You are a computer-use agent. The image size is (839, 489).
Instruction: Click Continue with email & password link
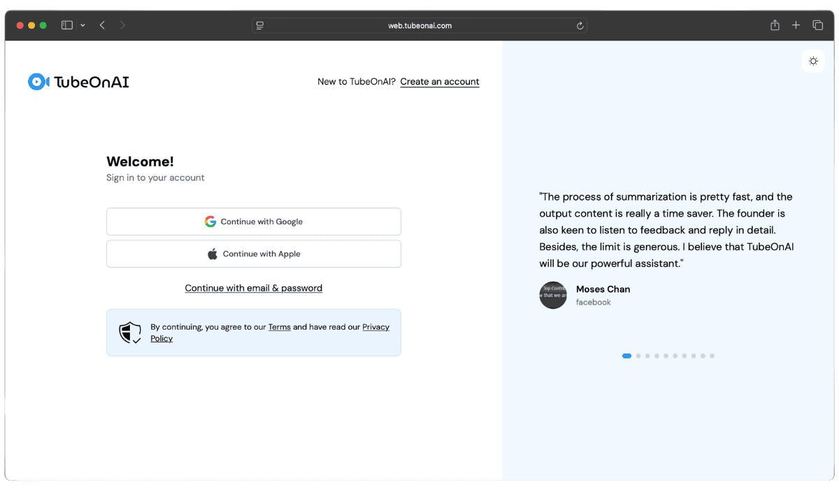pos(254,288)
